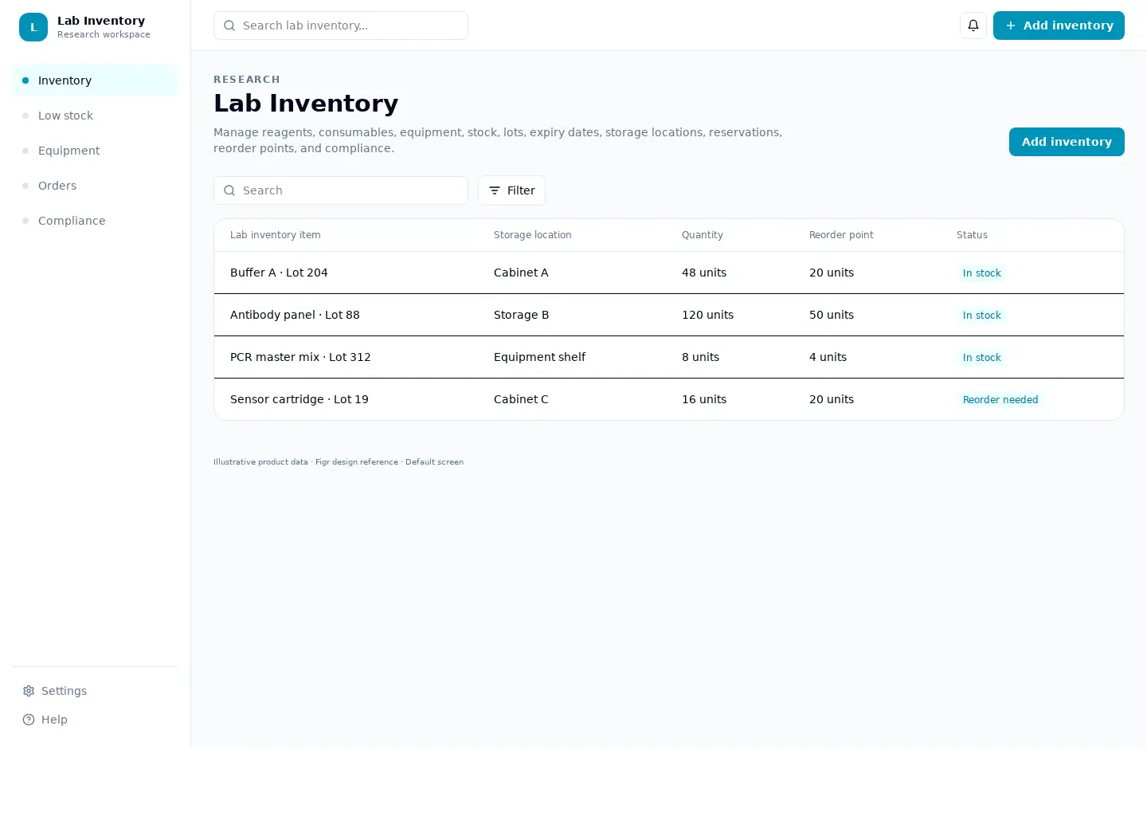This screenshot has width=1147, height=816.
Task: Open Help in the sidebar
Action: [96, 720]
